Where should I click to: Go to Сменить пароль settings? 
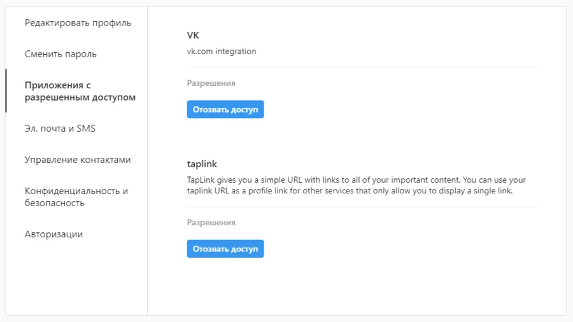tap(60, 54)
